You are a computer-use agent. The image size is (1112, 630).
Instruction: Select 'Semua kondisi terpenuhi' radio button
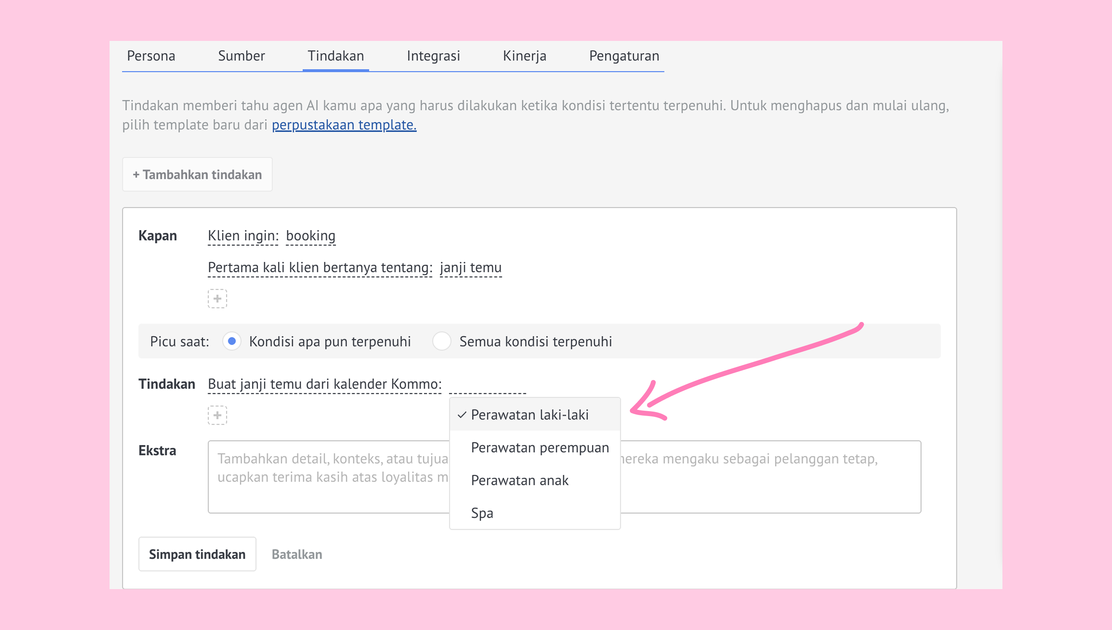pos(442,341)
